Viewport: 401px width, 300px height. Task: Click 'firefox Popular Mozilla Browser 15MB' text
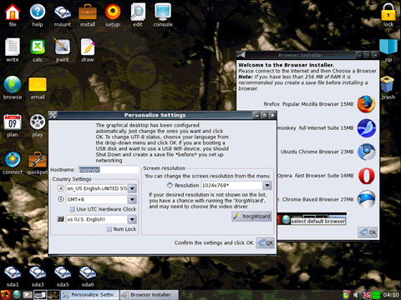pos(308,104)
